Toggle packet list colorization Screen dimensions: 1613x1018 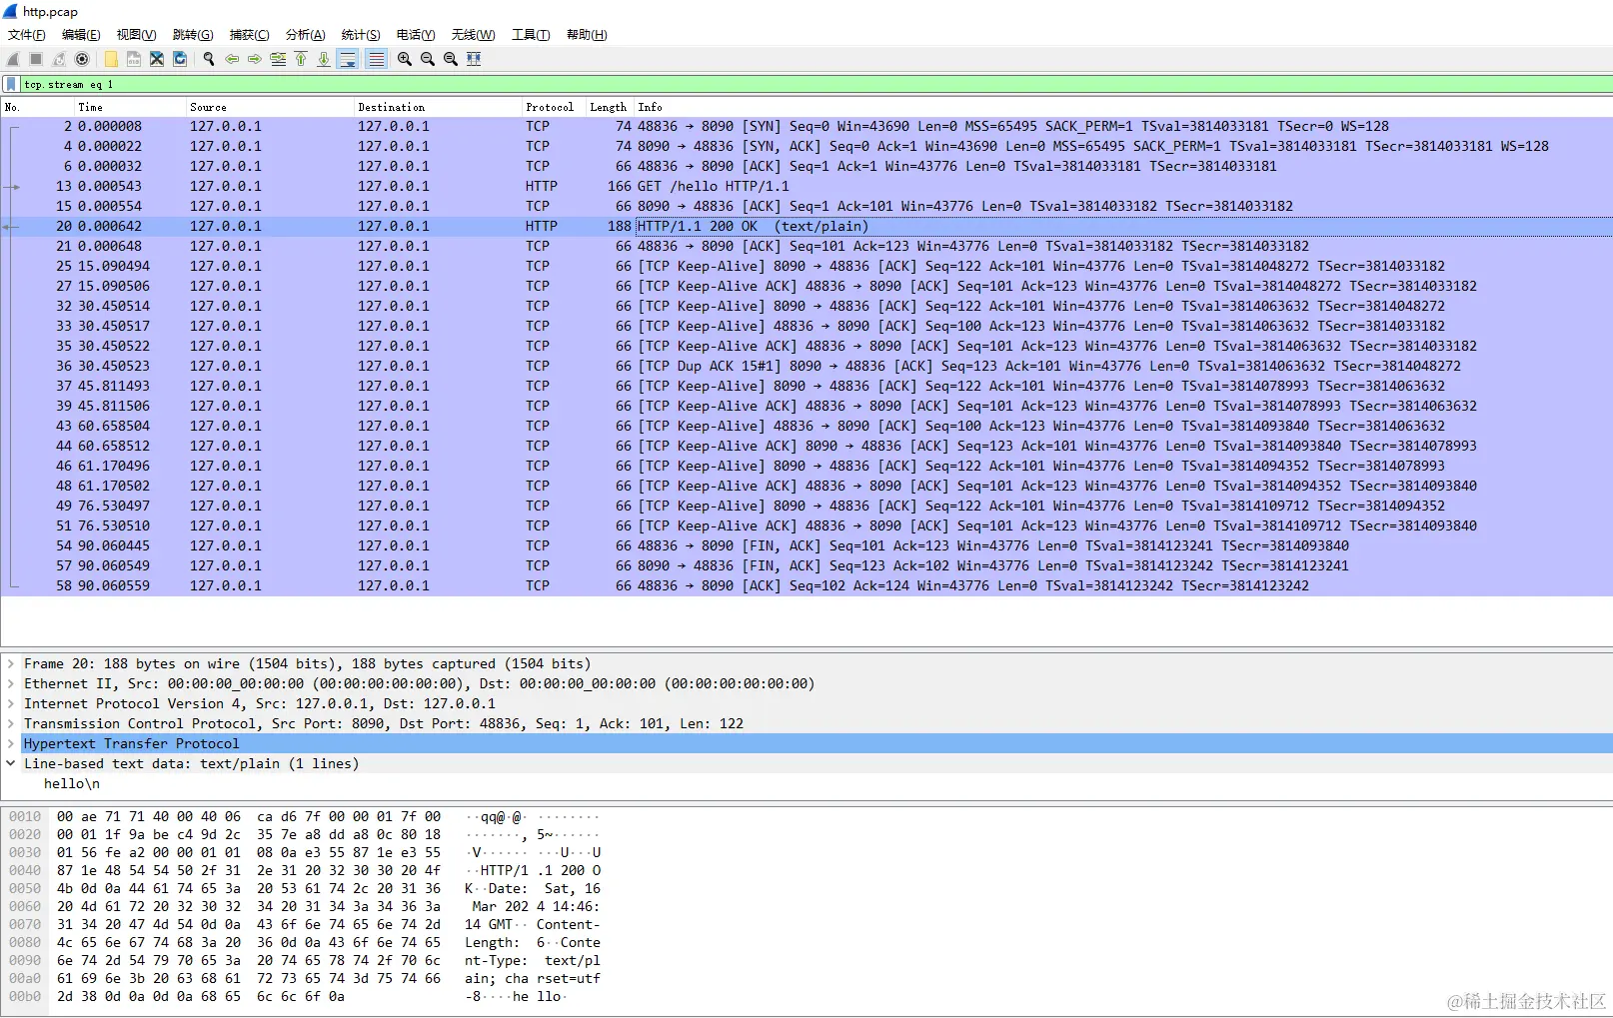click(376, 59)
